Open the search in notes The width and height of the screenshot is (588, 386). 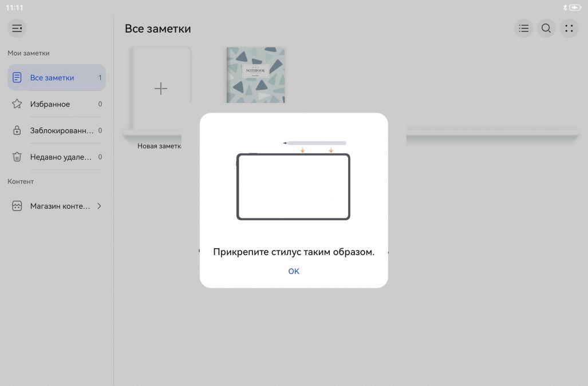pos(546,28)
